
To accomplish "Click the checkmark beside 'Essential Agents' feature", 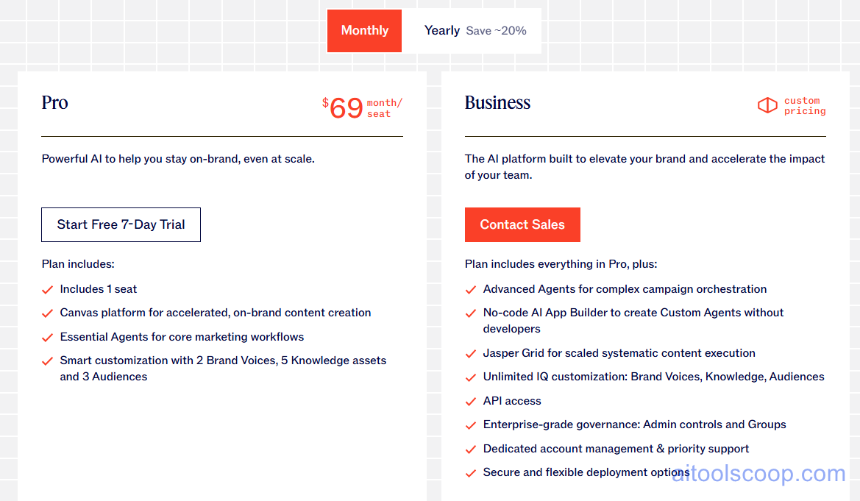I will point(47,337).
